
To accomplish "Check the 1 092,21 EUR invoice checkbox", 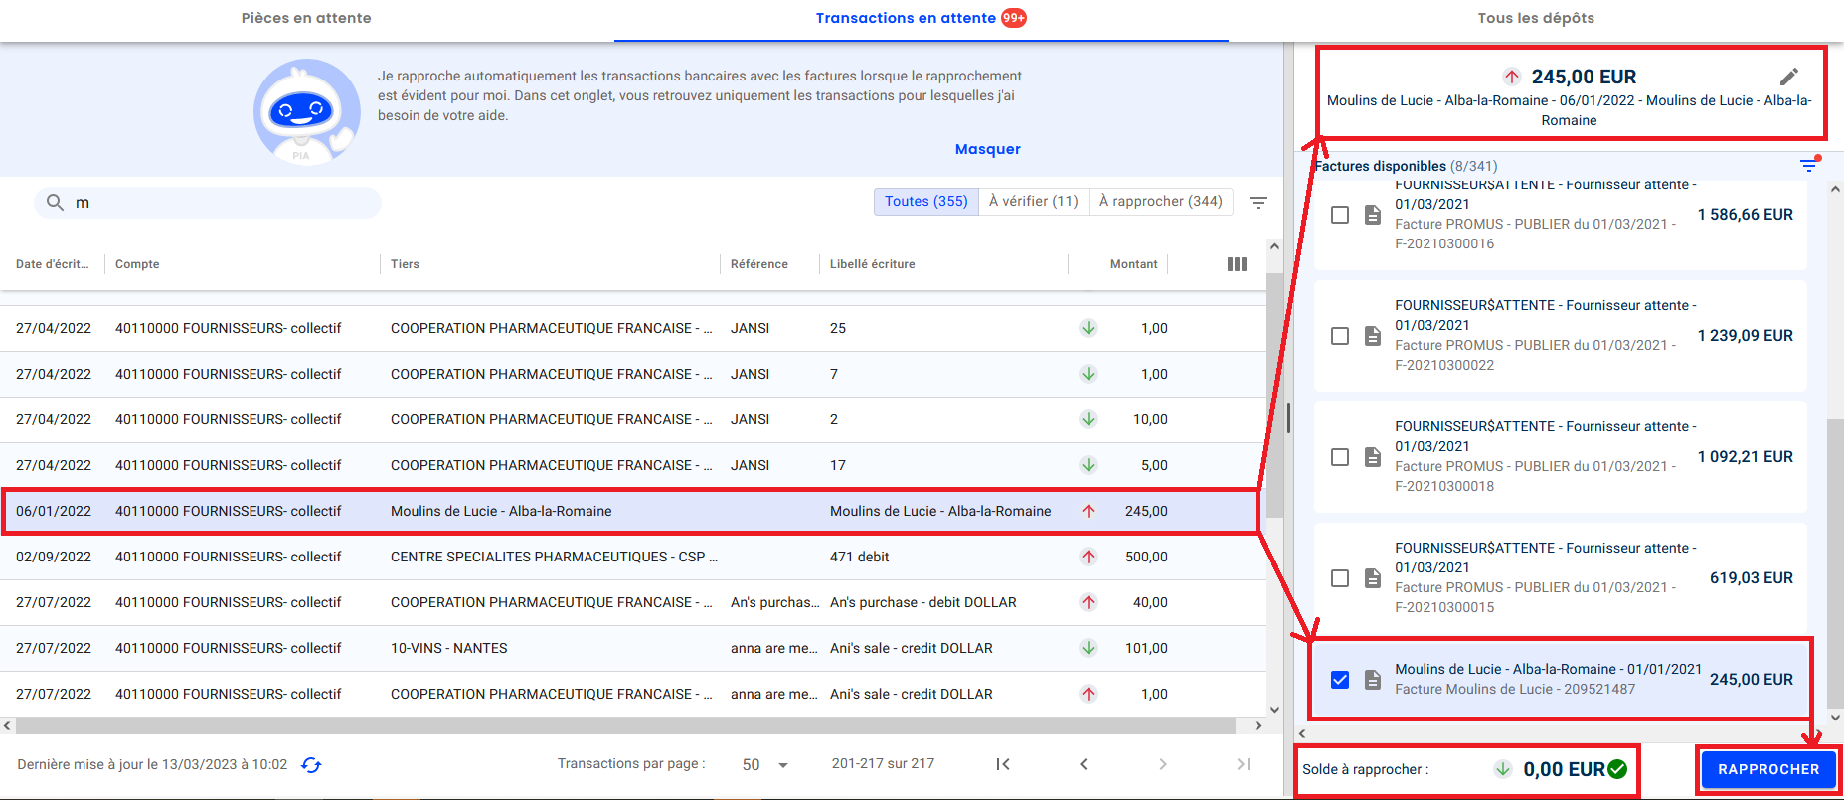I will (x=1340, y=457).
